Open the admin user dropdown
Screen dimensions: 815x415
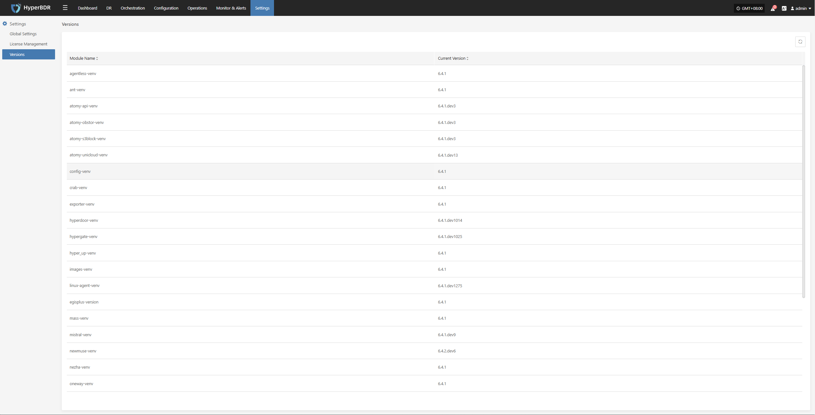point(801,8)
